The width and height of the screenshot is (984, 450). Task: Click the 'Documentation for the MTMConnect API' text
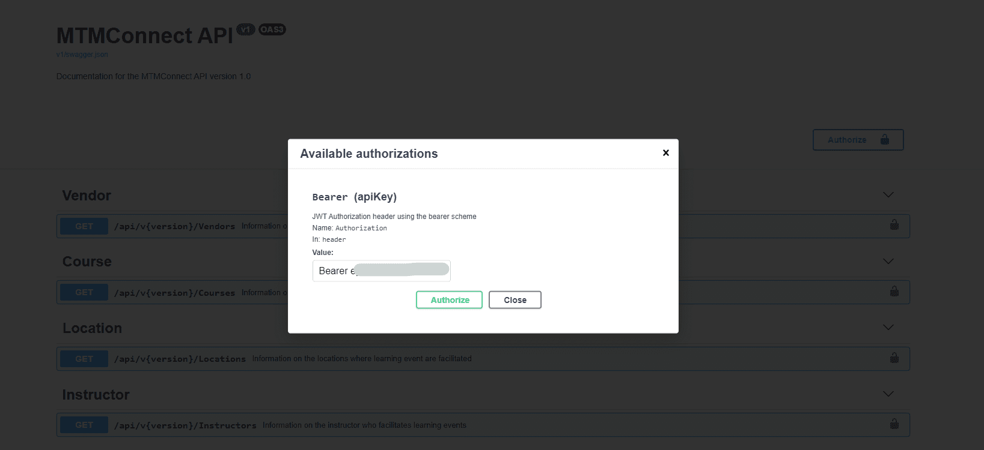coord(153,76)
